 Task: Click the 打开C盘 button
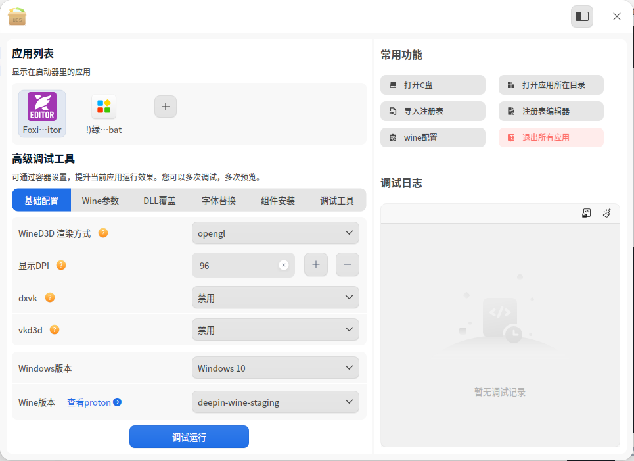433,85
